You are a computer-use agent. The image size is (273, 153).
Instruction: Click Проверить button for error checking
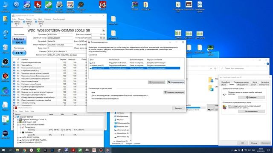[x=251, y=97]
